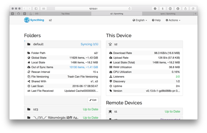Click the 2/2 Listeners value

[x=178, y=77]
